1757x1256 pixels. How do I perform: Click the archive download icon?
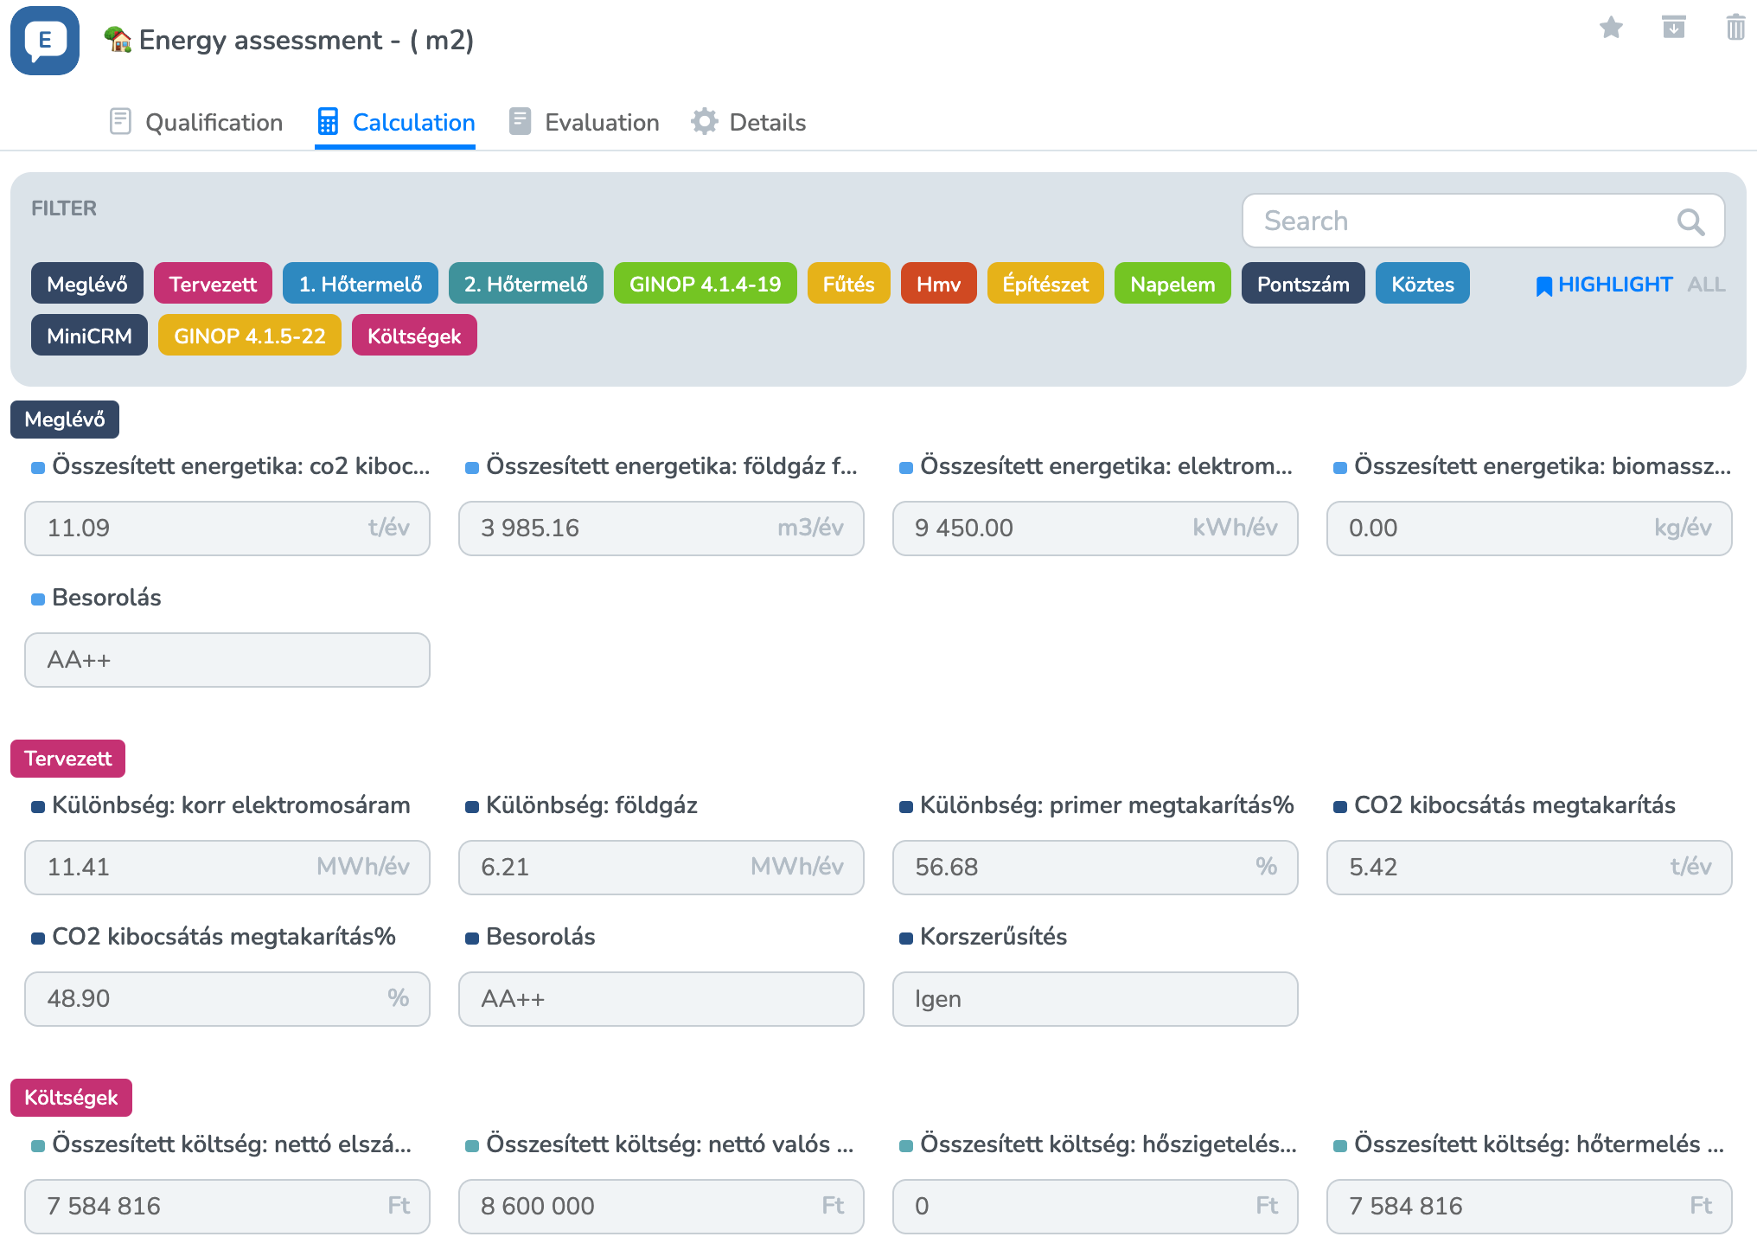1674,28
